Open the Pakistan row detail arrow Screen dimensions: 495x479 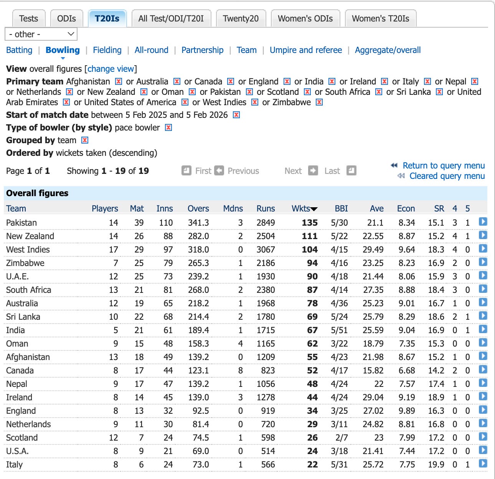pos(483,222)
